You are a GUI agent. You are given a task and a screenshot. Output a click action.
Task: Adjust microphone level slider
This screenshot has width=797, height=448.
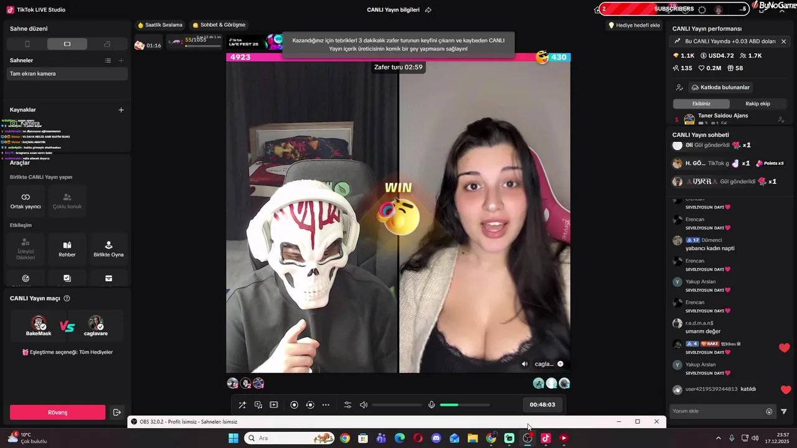465,405
